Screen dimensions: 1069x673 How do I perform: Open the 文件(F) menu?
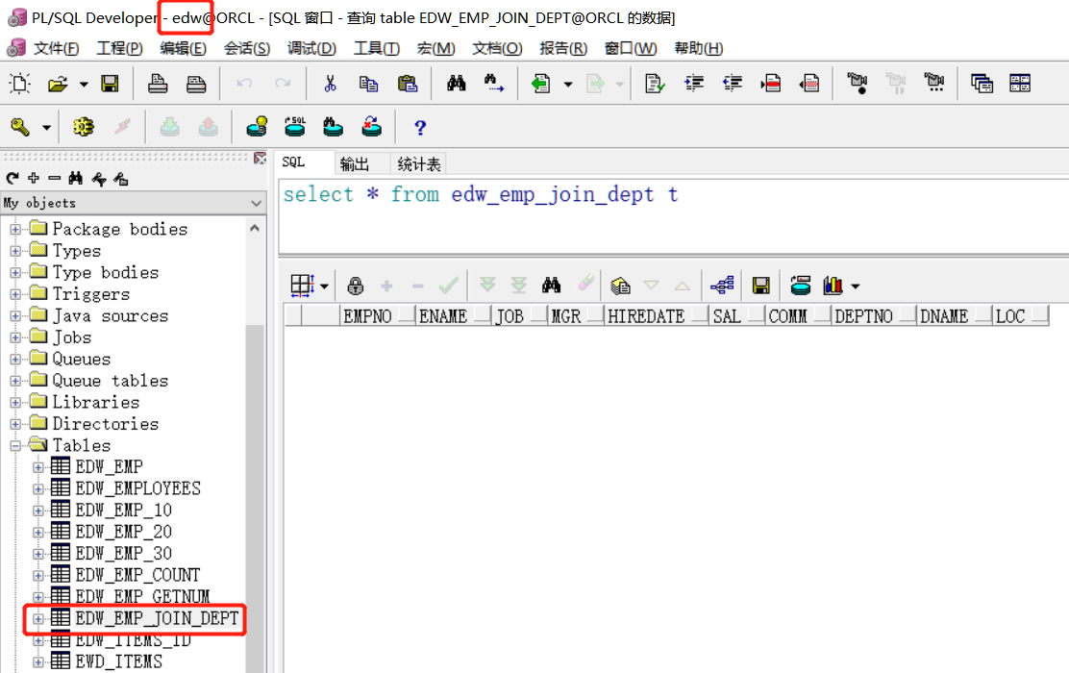[57, 48]
